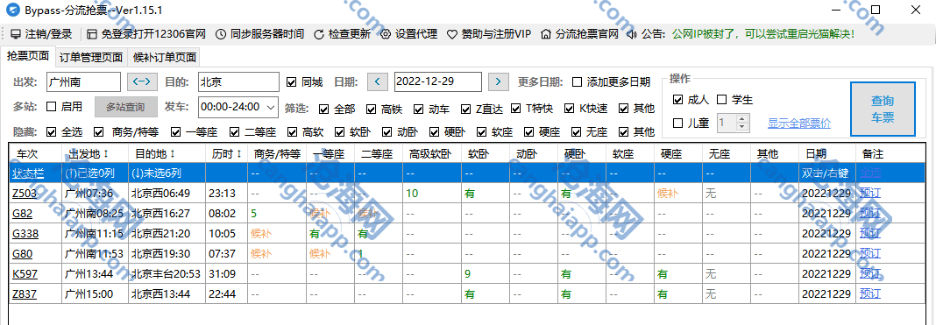Switch to 订单管理页面 tab
The image size is (936, 325).
(91, 58)
